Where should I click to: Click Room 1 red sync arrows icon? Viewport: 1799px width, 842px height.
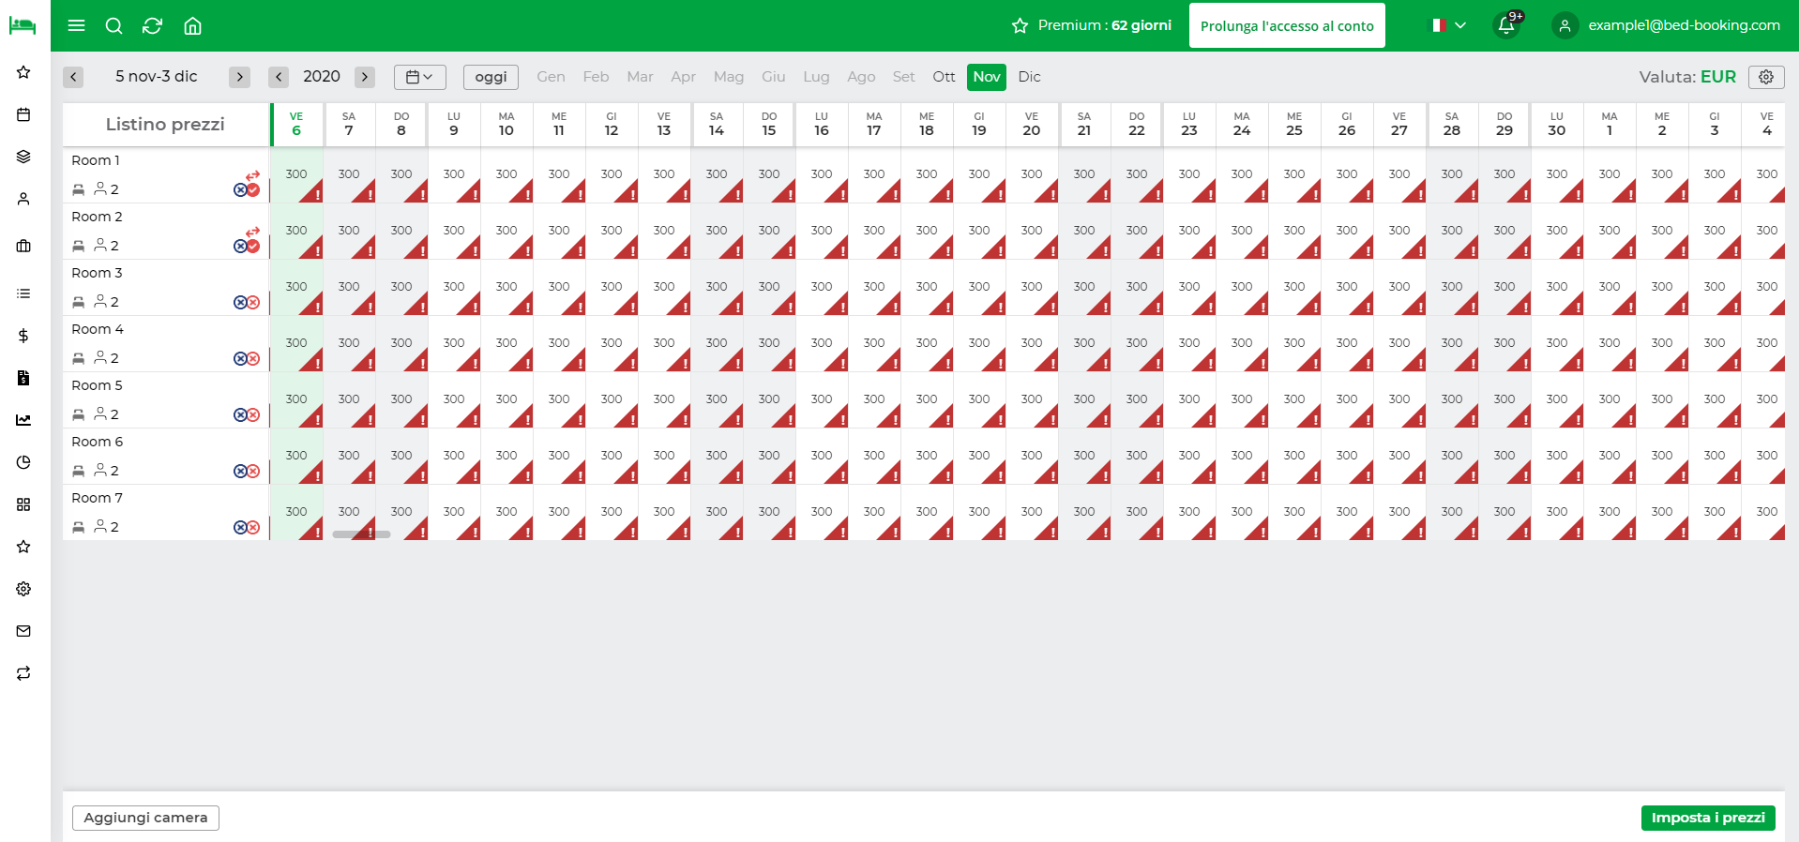(253, 175)
